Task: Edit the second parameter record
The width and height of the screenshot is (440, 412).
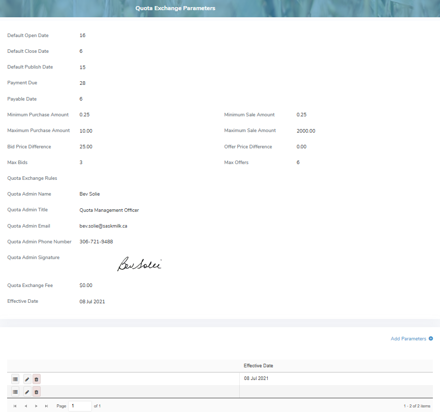Action: click(x=26, y=391)
